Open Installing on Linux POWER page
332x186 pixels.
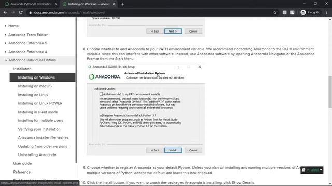click(40, 103)
